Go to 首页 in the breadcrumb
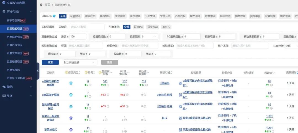The height and width of the screenshot is (133, 298). [47, 5]
